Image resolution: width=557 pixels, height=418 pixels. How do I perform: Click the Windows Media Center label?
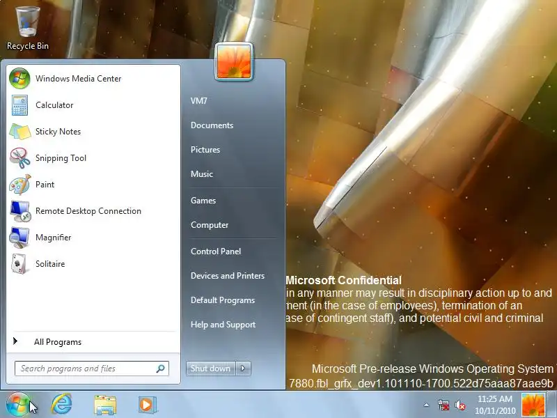(x=79, y=79)
